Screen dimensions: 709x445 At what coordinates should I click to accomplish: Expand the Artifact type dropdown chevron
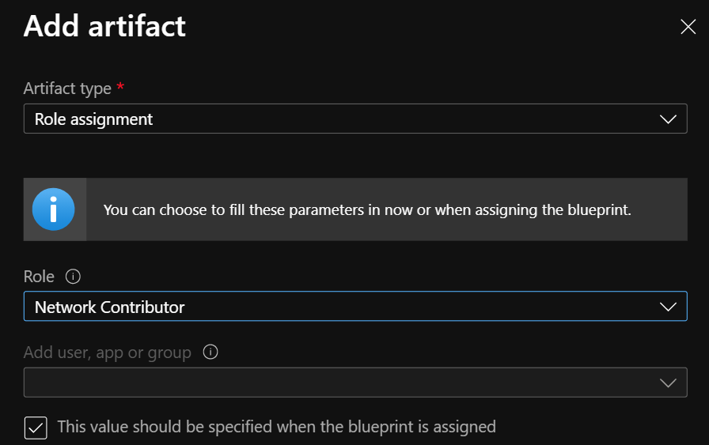tap(668, 119)
